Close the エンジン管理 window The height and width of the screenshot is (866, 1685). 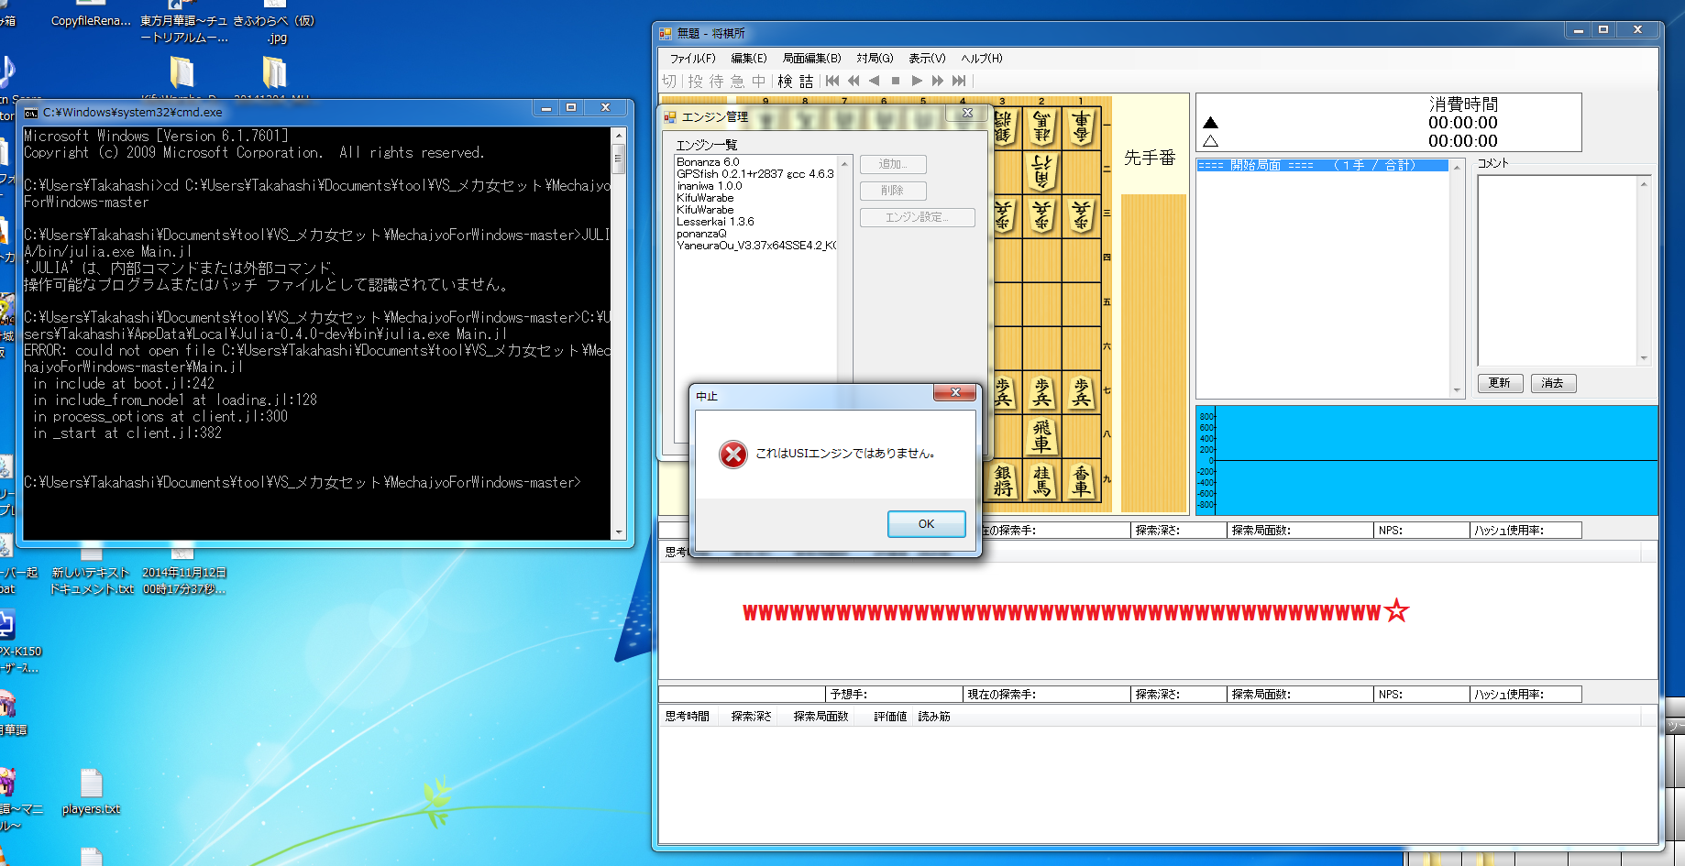(x=967, y=113)
